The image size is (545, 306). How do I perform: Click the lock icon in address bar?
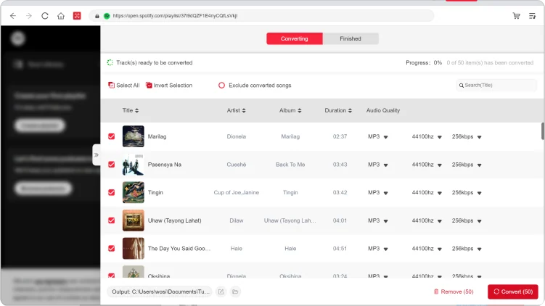pyautogui.click(x=97, y=16)
